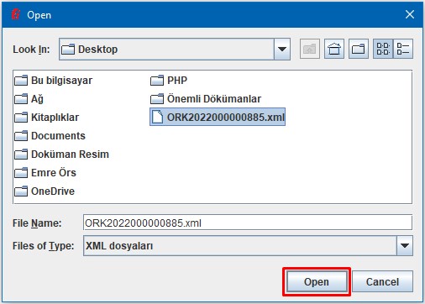Close the Open dialog window
The width and height of the screenshot is (425, 304).
pos(410,14)
